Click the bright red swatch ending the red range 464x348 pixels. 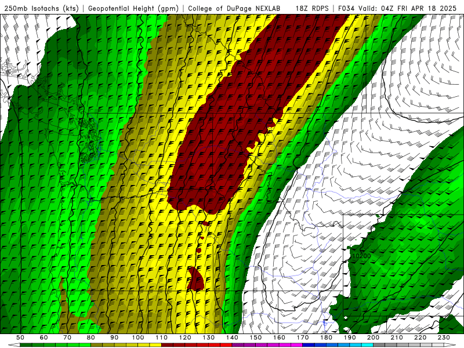[x=226, y=345]
